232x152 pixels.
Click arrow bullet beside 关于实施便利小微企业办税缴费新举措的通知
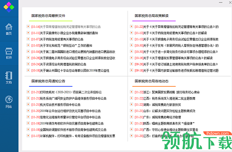(x=28, y=33)
